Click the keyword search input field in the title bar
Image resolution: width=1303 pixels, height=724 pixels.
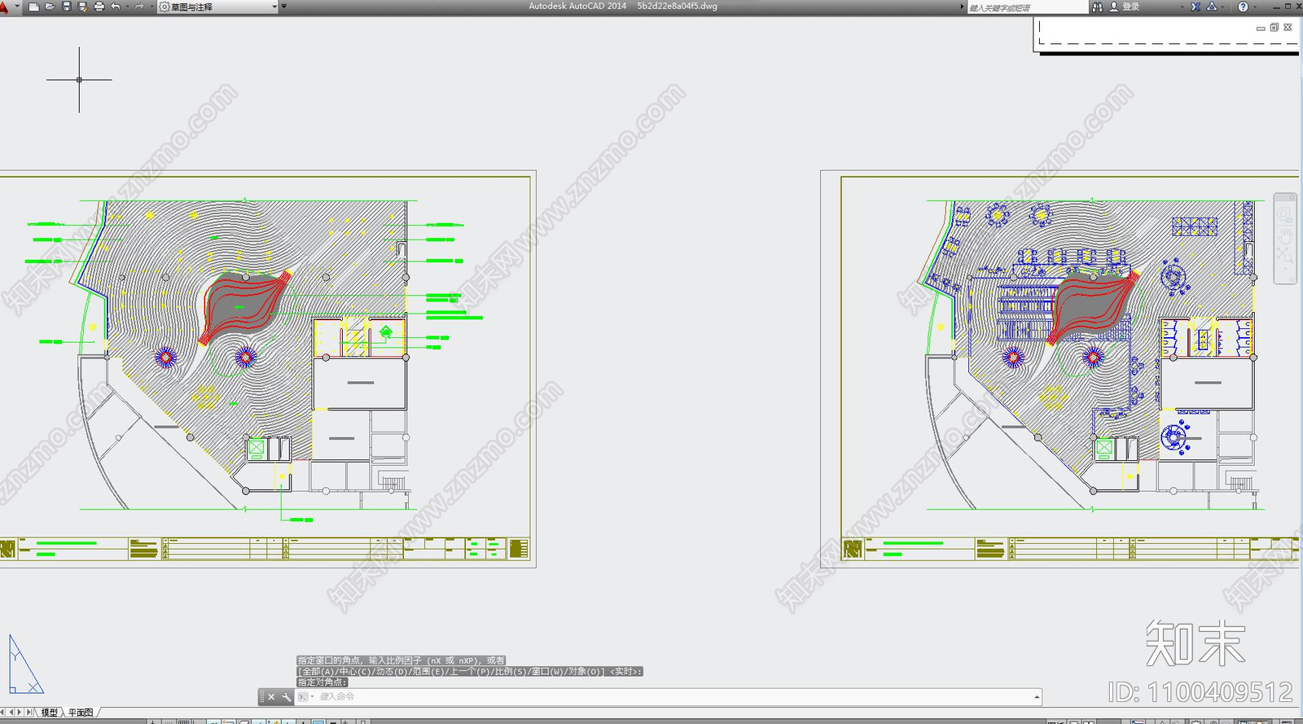(1027, 7)
